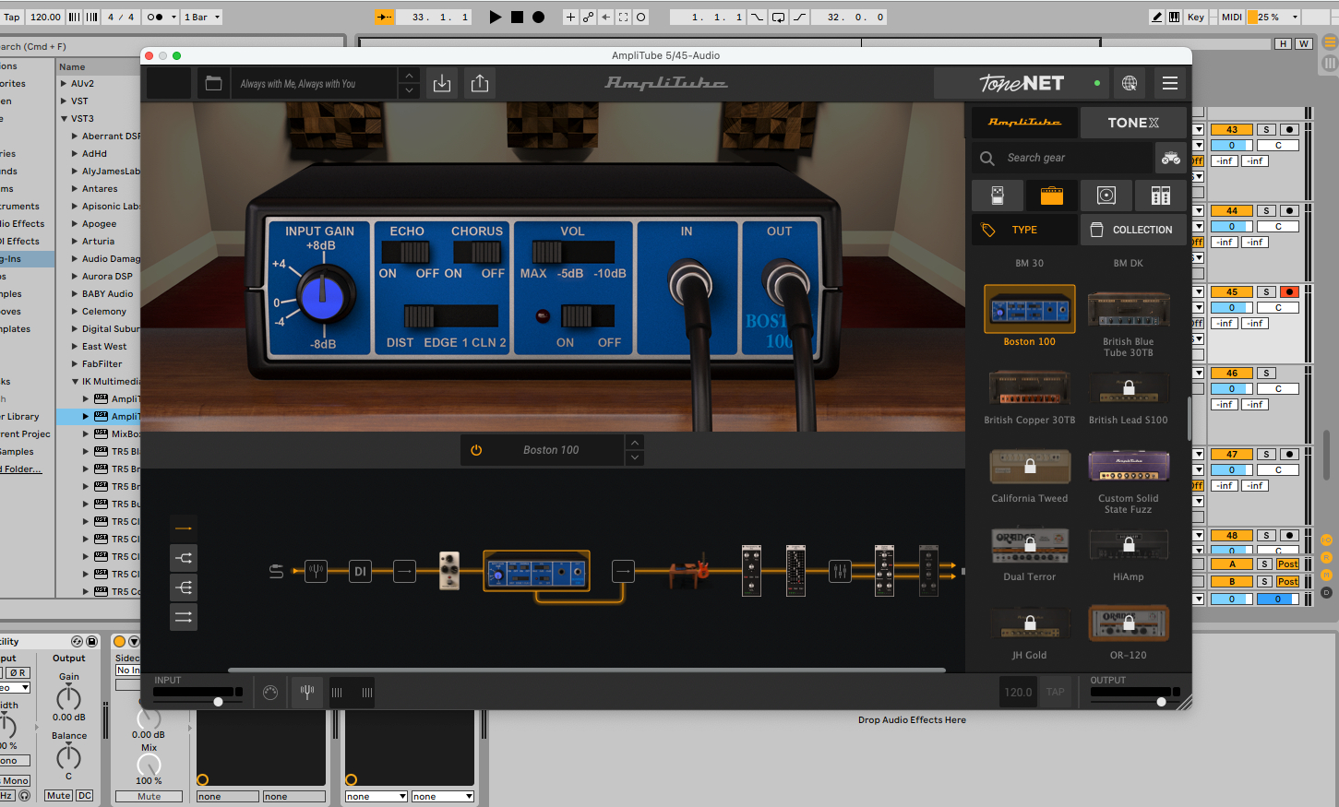Select the speaker cabinet gear category icon
The image size is (1339, 807).
[1106, 196]
